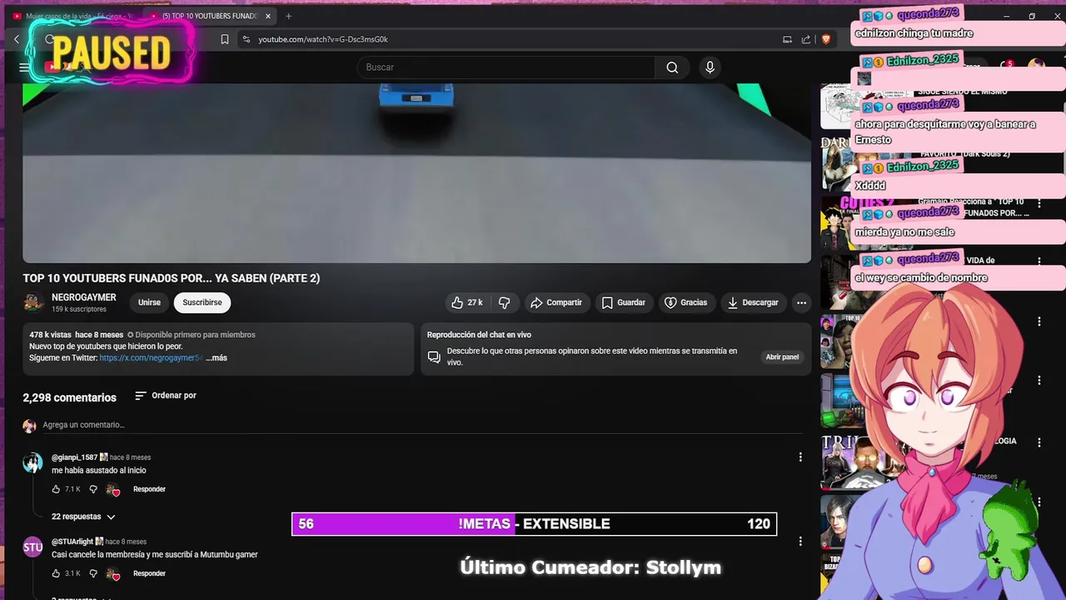Click the @STUArlight username

(x=72, y=542)
